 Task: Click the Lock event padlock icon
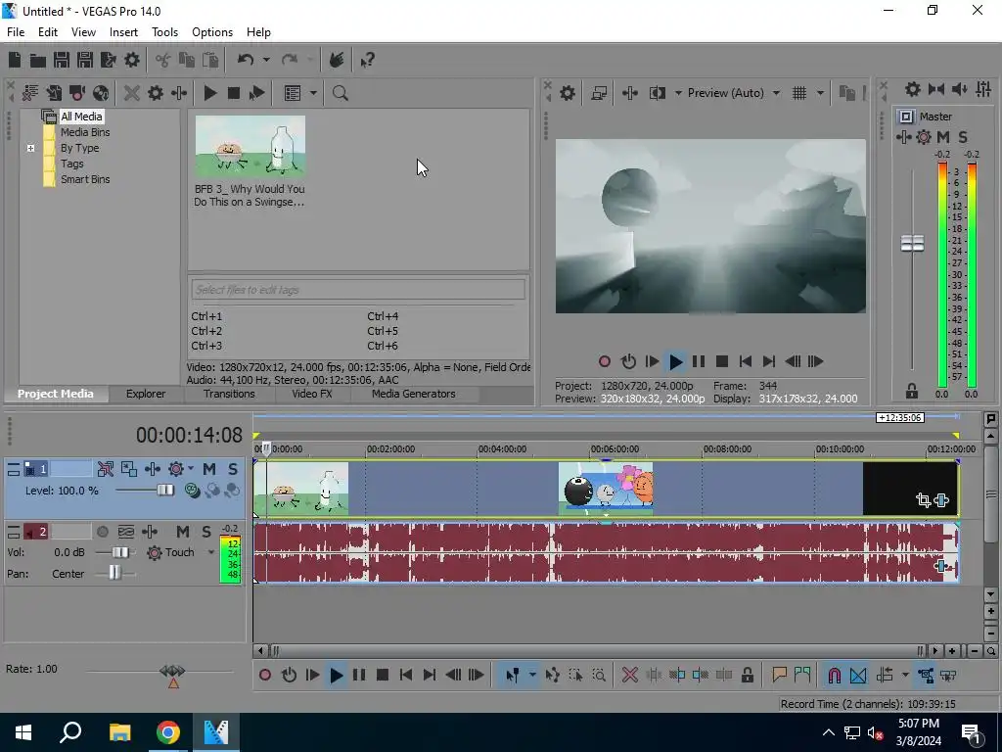pyautogui.click(x=747, y=675)
